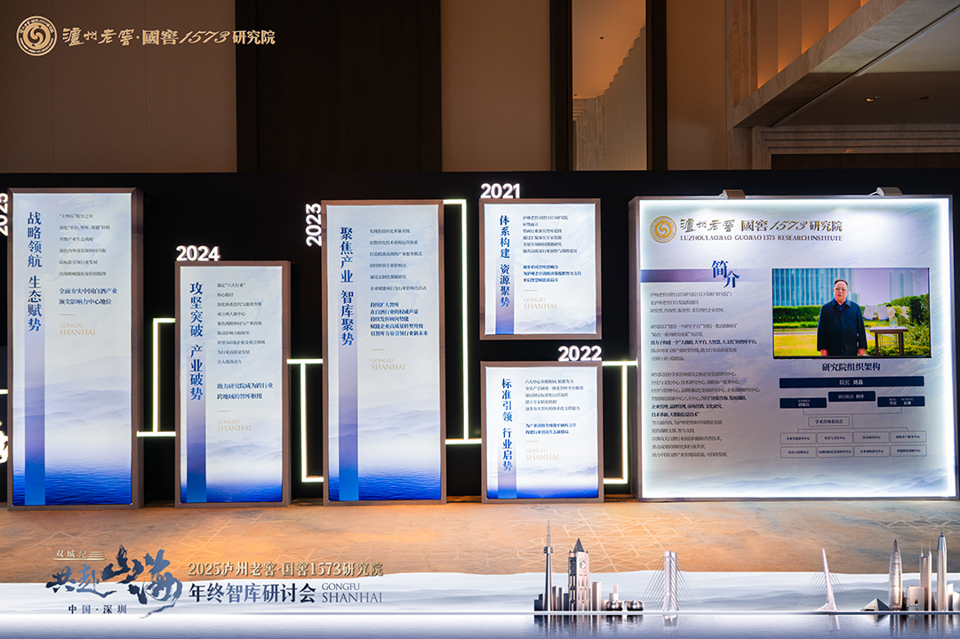Click 'GONGFU SHANHAI' on the 2022 panel
Screen dimensions: 960x639
(542, 454)
